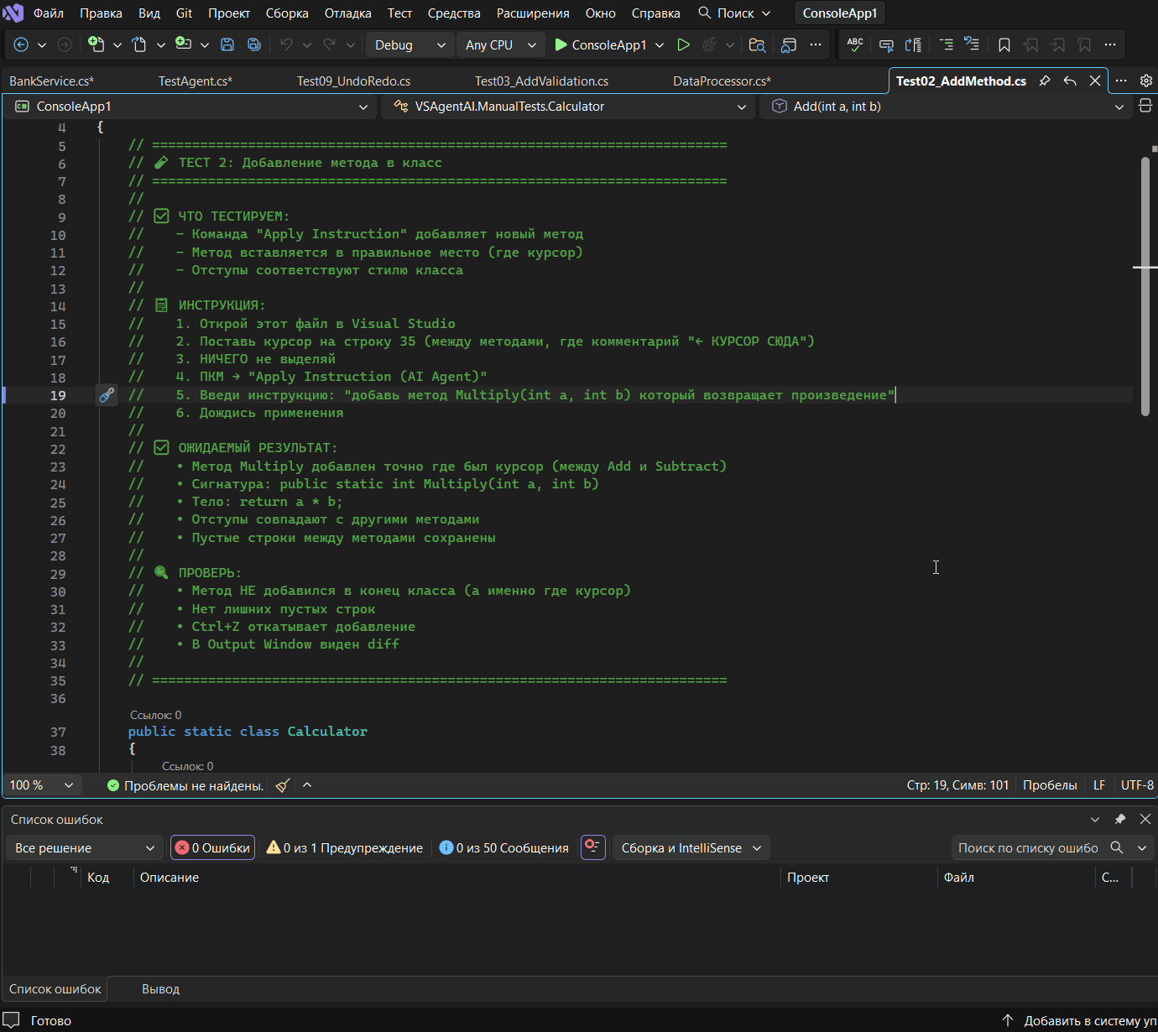Open the tab settings gear icon
Image resolution: width=1158 pixels, height=1032 pixels.
click(x=1145, y=81)
